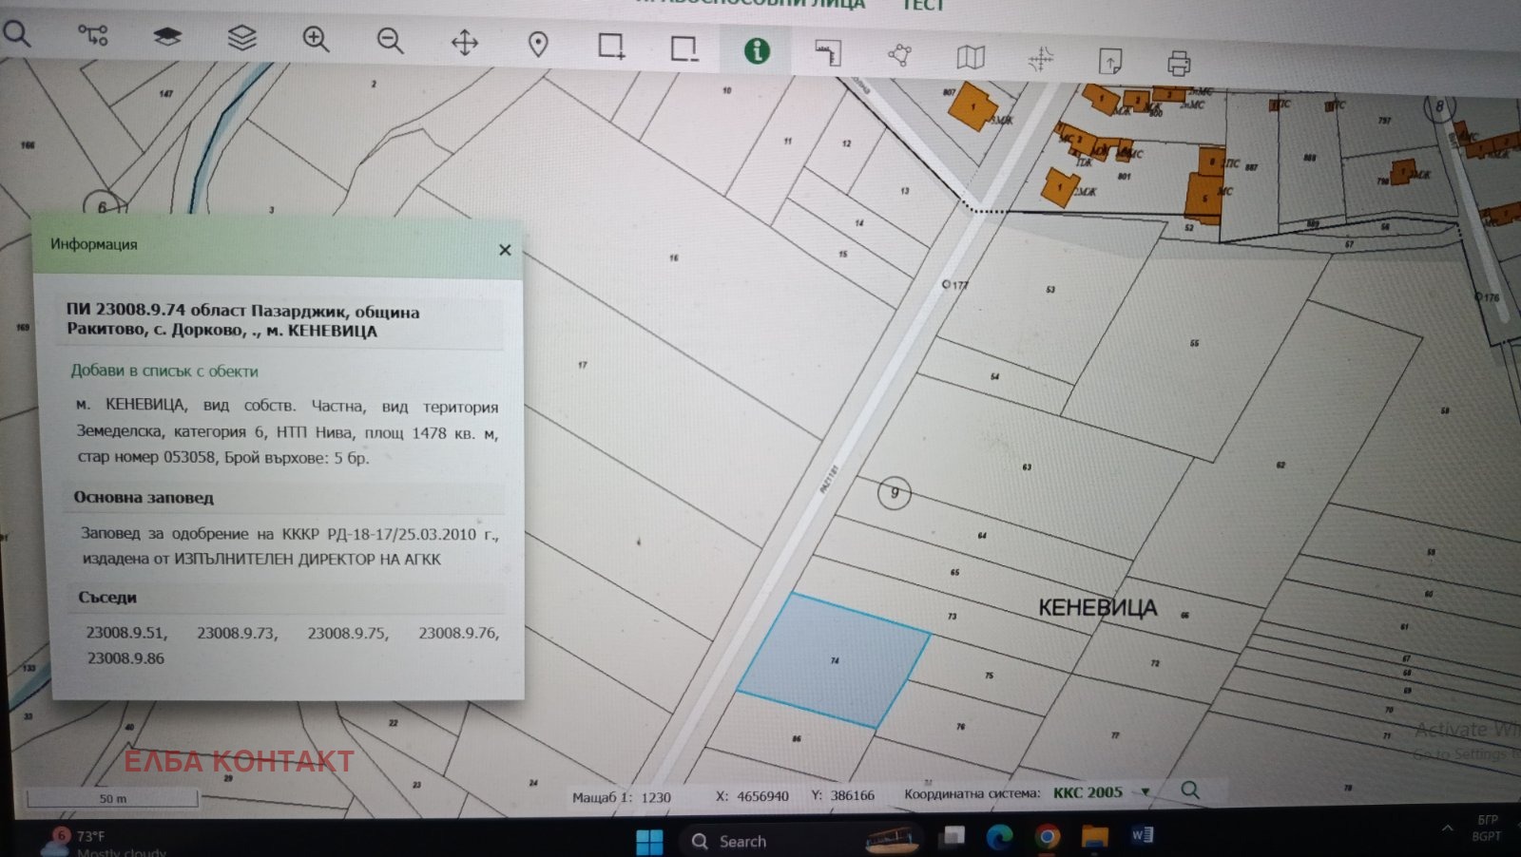1521x857 pixels.
Task: Expand the KKC 2005 coordinate system dropdown
Action: click(x=1146, y=791)
